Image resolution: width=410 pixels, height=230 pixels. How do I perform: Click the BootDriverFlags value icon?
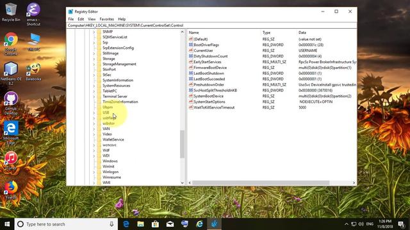[191, 45]
